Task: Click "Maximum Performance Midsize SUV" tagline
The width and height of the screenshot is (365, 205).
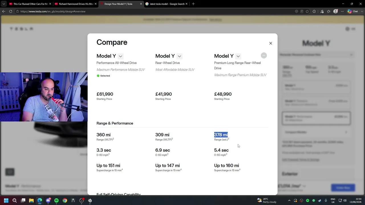Action: (x=121, y=70)
